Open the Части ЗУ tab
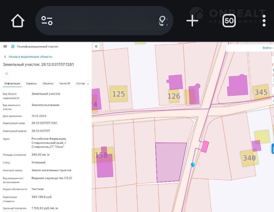Image resolution: width=274 pixels, height=212 pixels. click(65, 84)
